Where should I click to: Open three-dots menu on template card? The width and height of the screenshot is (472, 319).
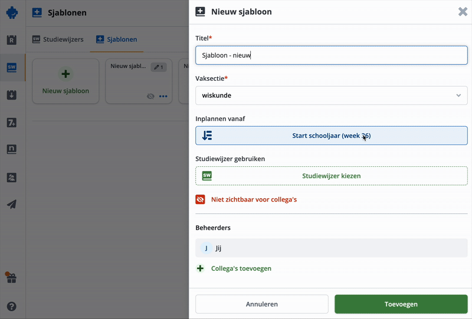[x=163, y=96]
